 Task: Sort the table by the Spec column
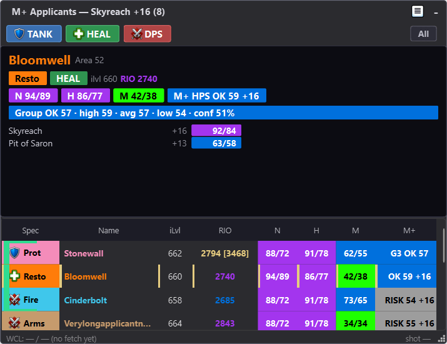[x=31, y=230]
